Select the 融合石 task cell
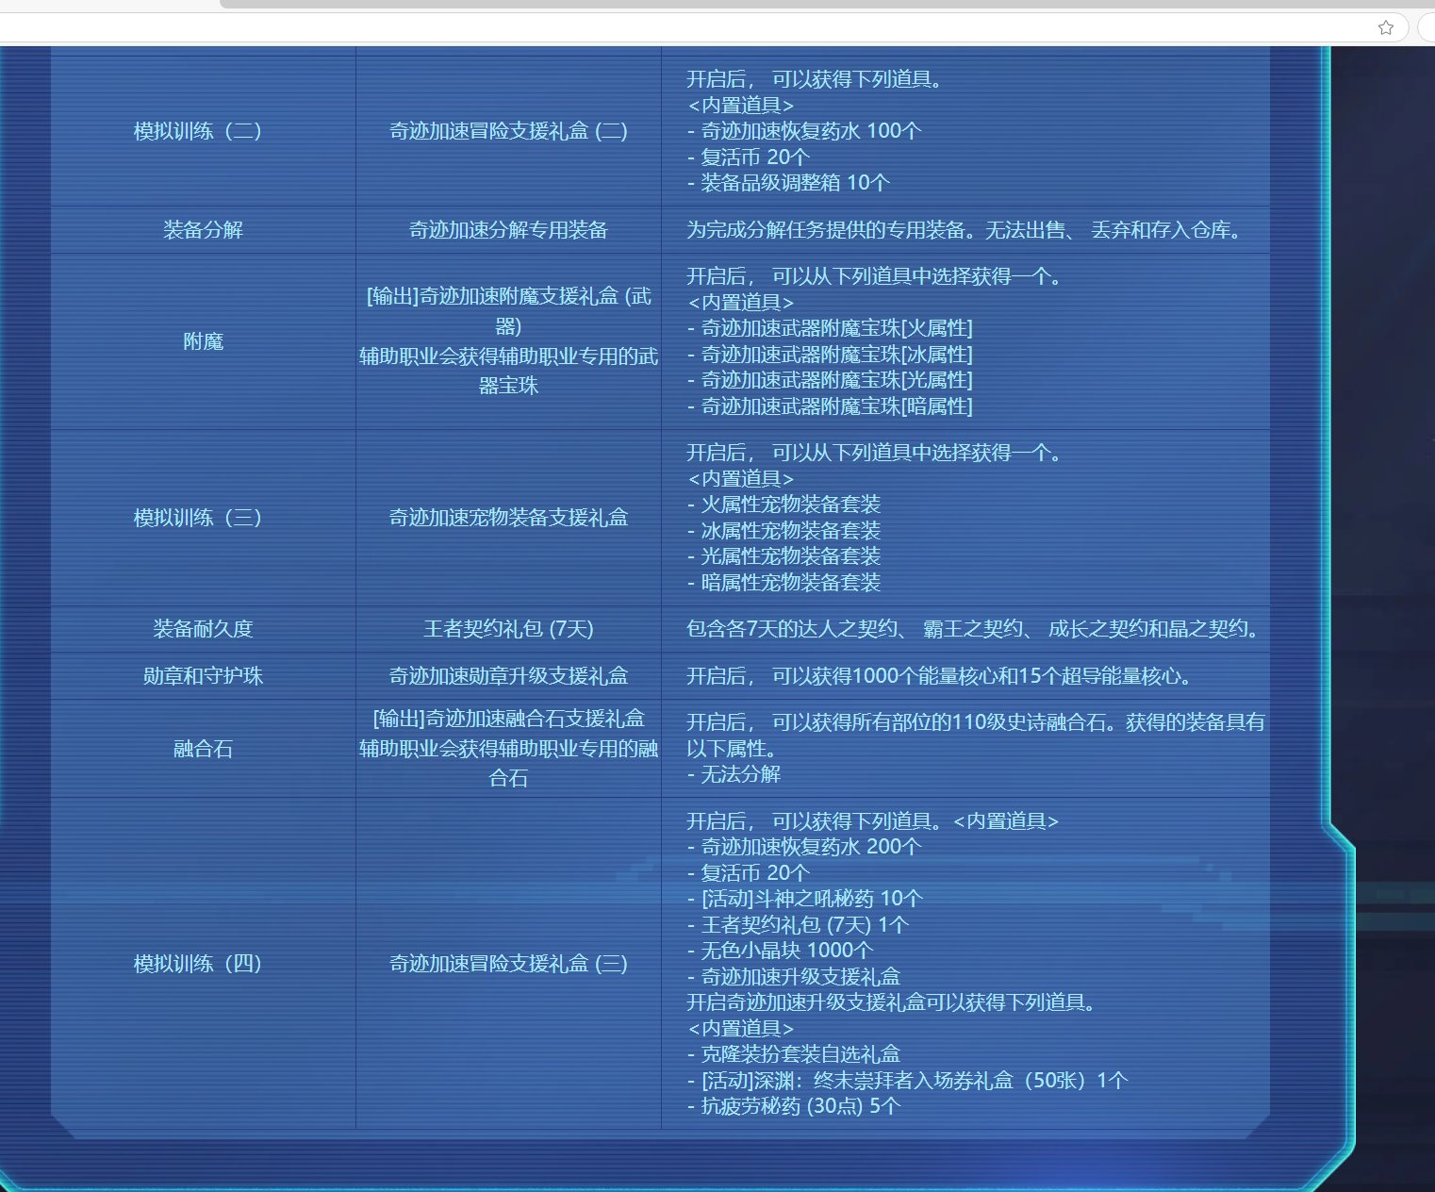1435x1192 pixels. [x=199, y=750]
